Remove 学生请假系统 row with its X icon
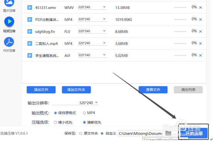This screenshot has height=142, width=213. click(x=200, y=55)
